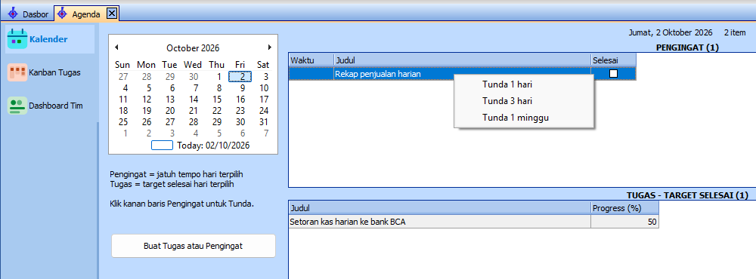The width and height of the screenshot is (756, 279).
Task: Click progress value 50 cell
Action: click(624, 222)
